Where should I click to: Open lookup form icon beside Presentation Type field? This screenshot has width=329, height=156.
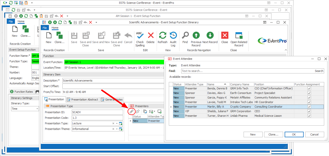coord(121,123)
